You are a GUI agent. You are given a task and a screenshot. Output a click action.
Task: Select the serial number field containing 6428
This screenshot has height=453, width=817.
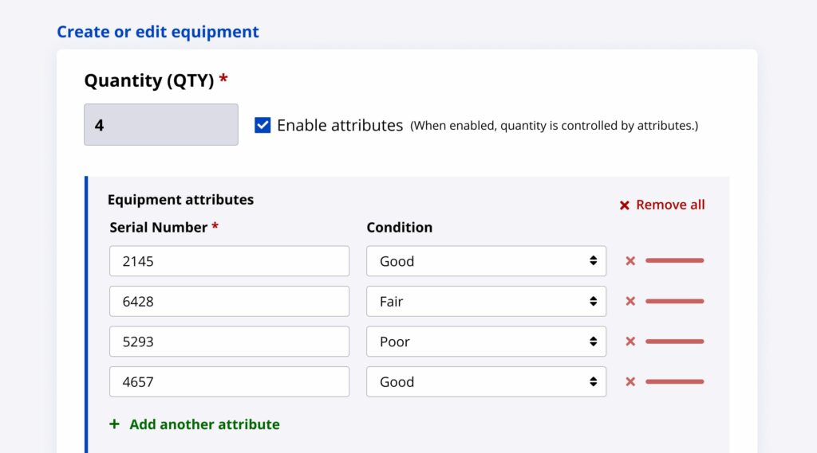(229, 302)
